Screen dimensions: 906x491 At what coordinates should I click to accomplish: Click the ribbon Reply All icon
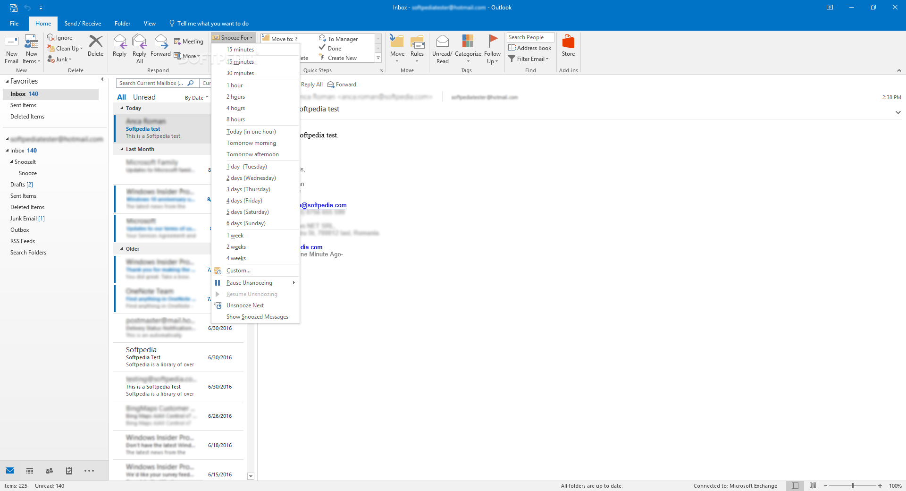140,42
